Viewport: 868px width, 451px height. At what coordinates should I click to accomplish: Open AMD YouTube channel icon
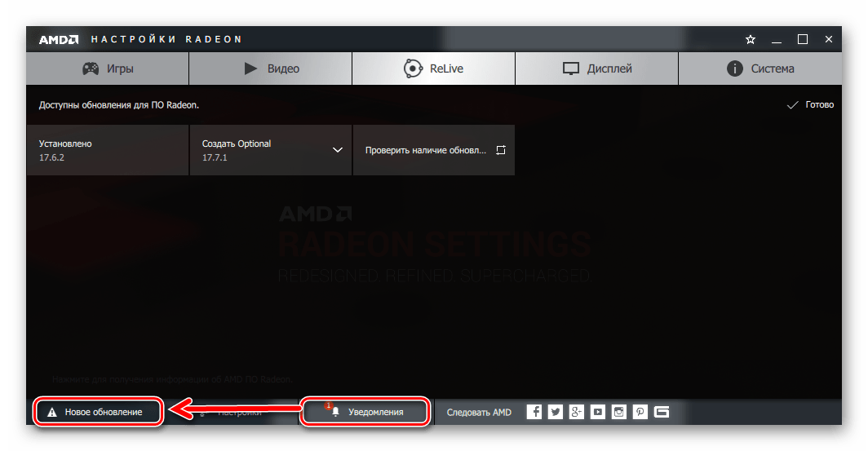(598, 412)
